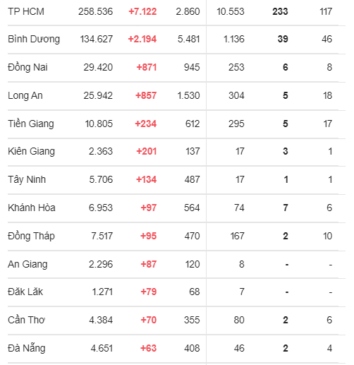Select Đăk Lăk province name
This screenshot has width=354, height=365.
point(25,292)
